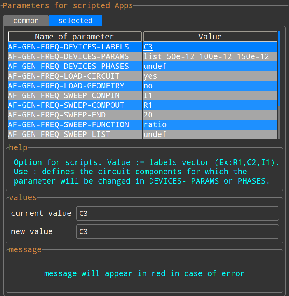Screen dimensions: 289x296
Task: Switch to the common tab
Action: click(26, 21)
